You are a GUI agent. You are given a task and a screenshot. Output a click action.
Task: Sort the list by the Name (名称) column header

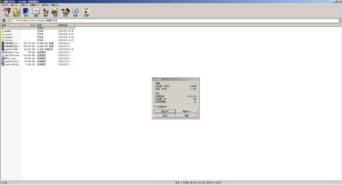click(11, 25)
